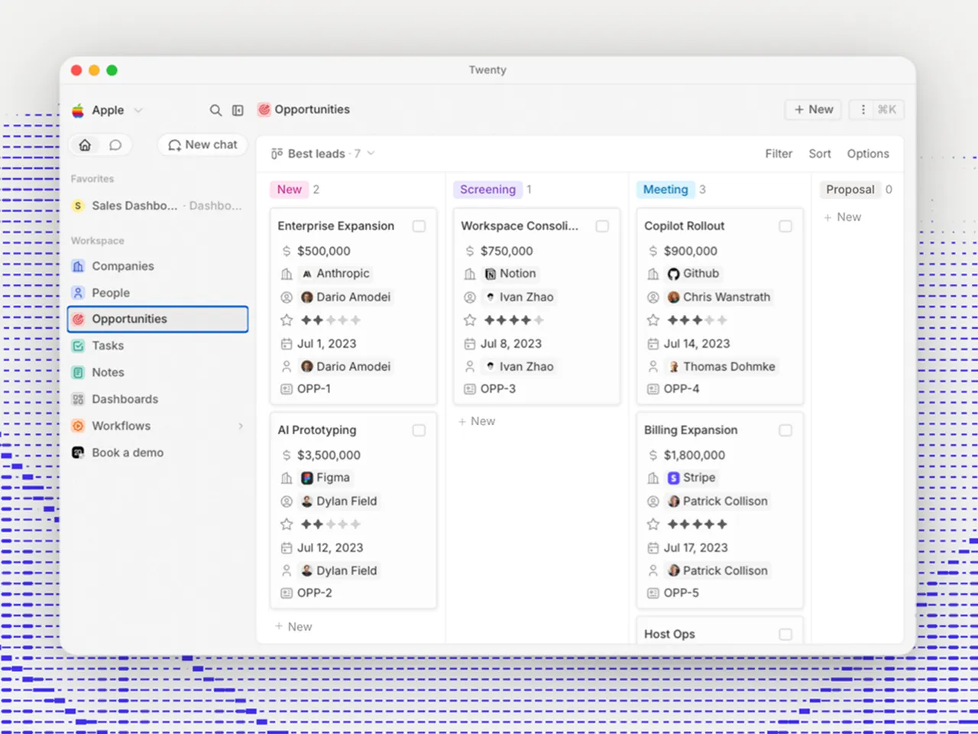978x734 pixels.
Task: Click the OPP-3 identifier
Action: pyautogui.click(x=498, y=389)
